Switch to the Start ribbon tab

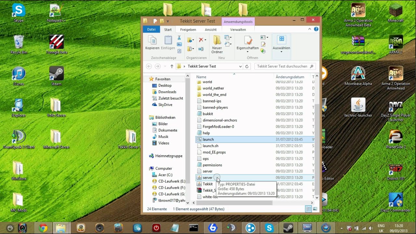coord(168,30)
